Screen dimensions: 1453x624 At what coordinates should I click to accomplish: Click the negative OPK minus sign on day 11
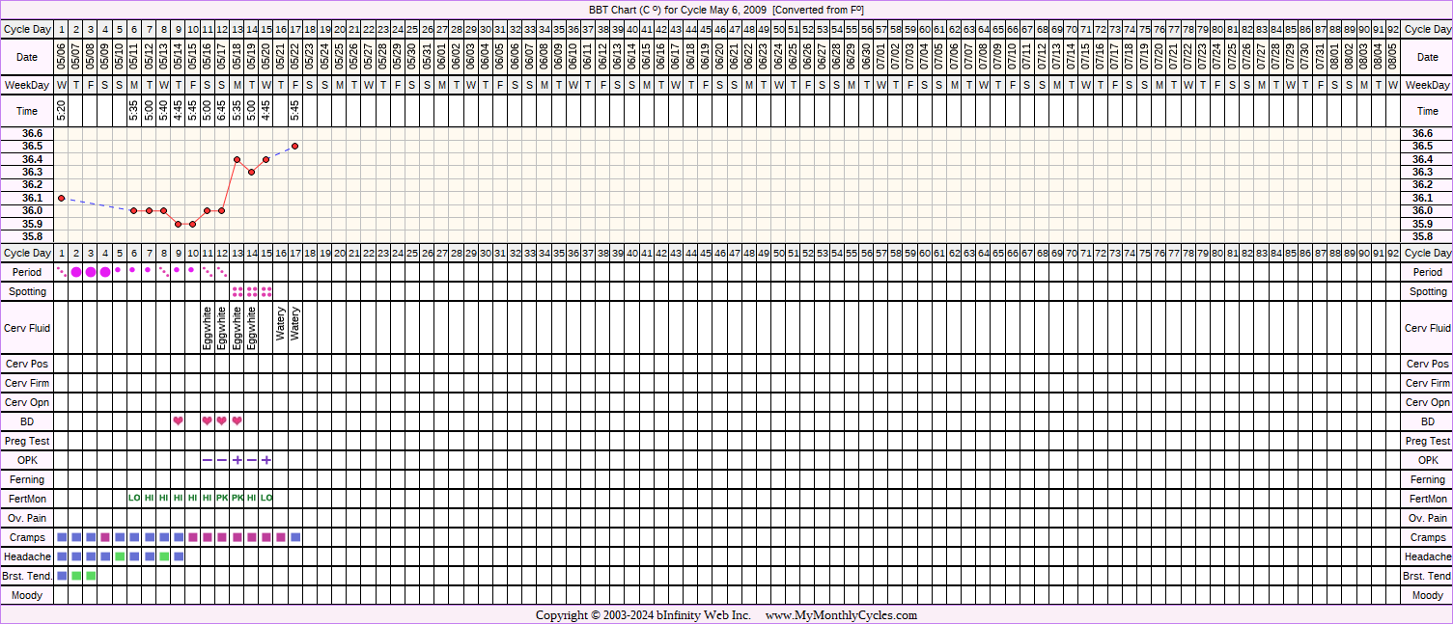(x=208, y=460)
